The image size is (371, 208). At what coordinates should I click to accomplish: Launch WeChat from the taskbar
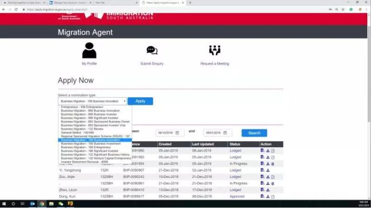tap(61, 204)
